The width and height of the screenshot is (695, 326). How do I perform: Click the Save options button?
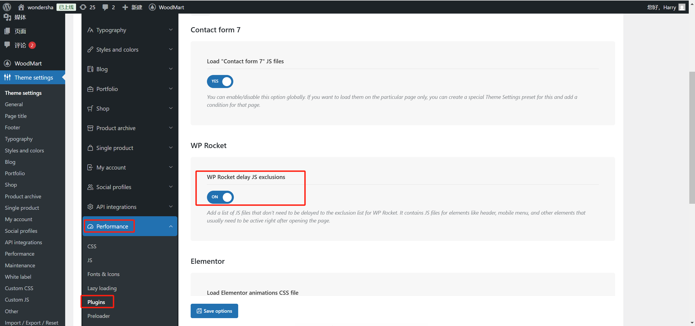(214, 311)
